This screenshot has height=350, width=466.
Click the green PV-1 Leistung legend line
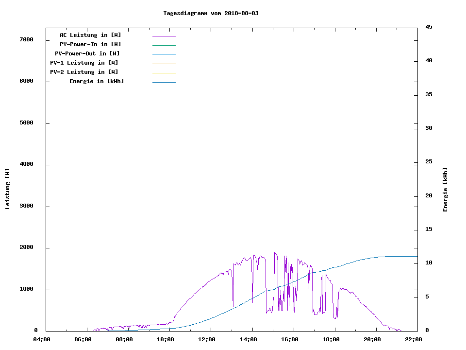point(164,64)
